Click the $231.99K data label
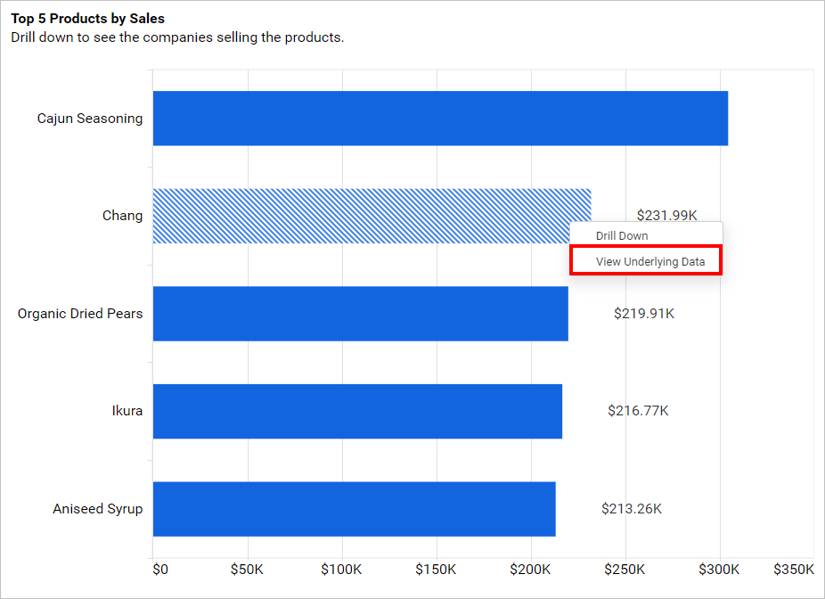This screenshot has width=825, height=599. click(x=666, y=215)
